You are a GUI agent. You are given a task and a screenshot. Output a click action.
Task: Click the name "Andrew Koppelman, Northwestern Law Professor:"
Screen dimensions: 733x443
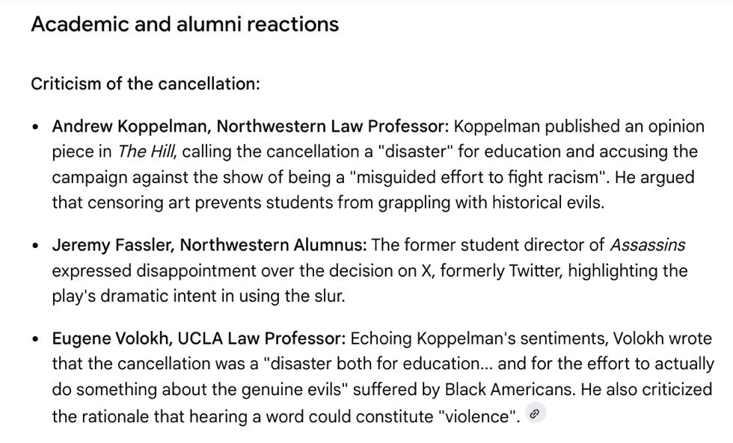(251, 126)
